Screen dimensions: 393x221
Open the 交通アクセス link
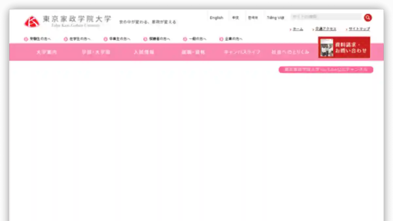326,29
